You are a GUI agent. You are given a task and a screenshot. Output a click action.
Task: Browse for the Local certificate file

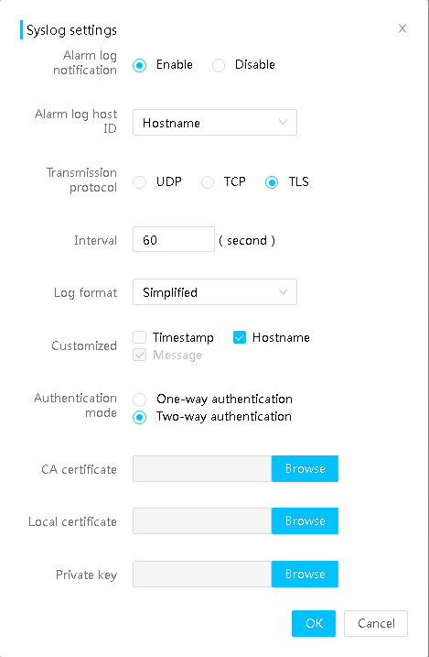(305, 520)
